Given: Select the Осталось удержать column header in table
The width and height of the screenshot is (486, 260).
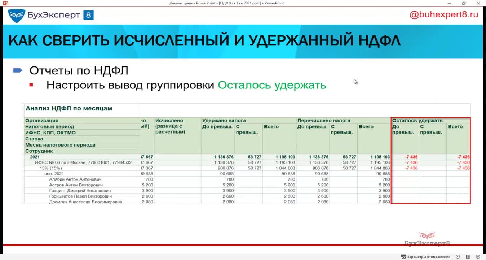Looking at the screenshot, I should coord(417,121).
